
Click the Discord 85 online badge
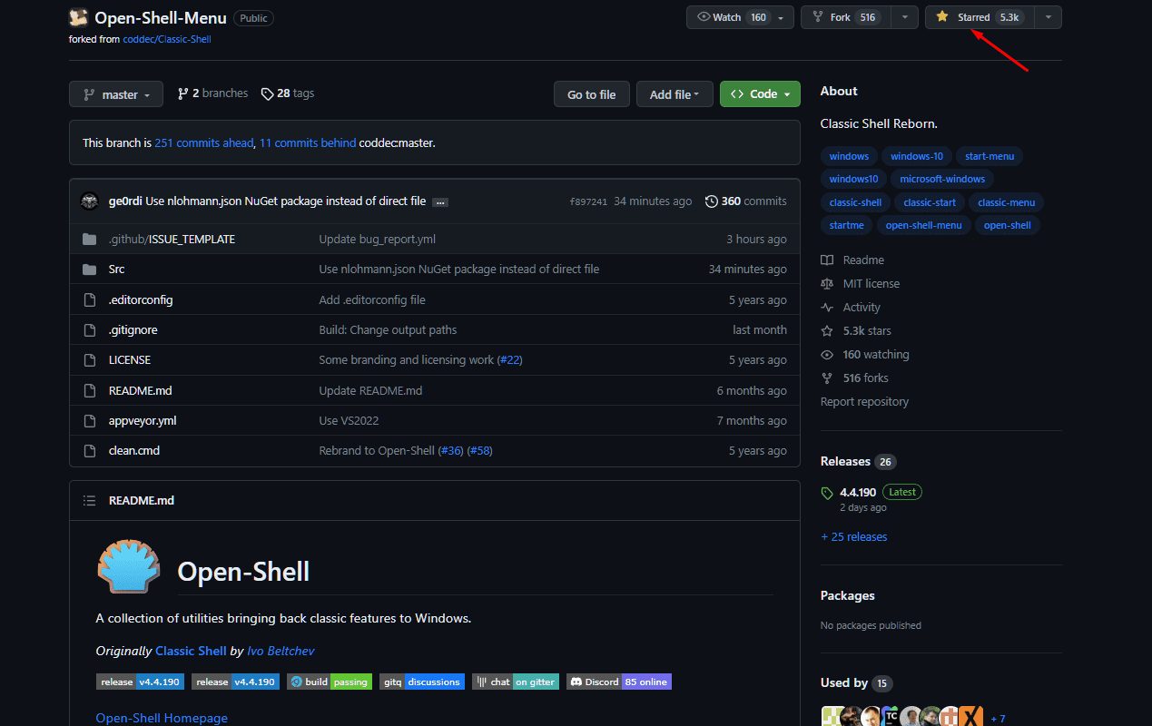click(x=619, y=682)
